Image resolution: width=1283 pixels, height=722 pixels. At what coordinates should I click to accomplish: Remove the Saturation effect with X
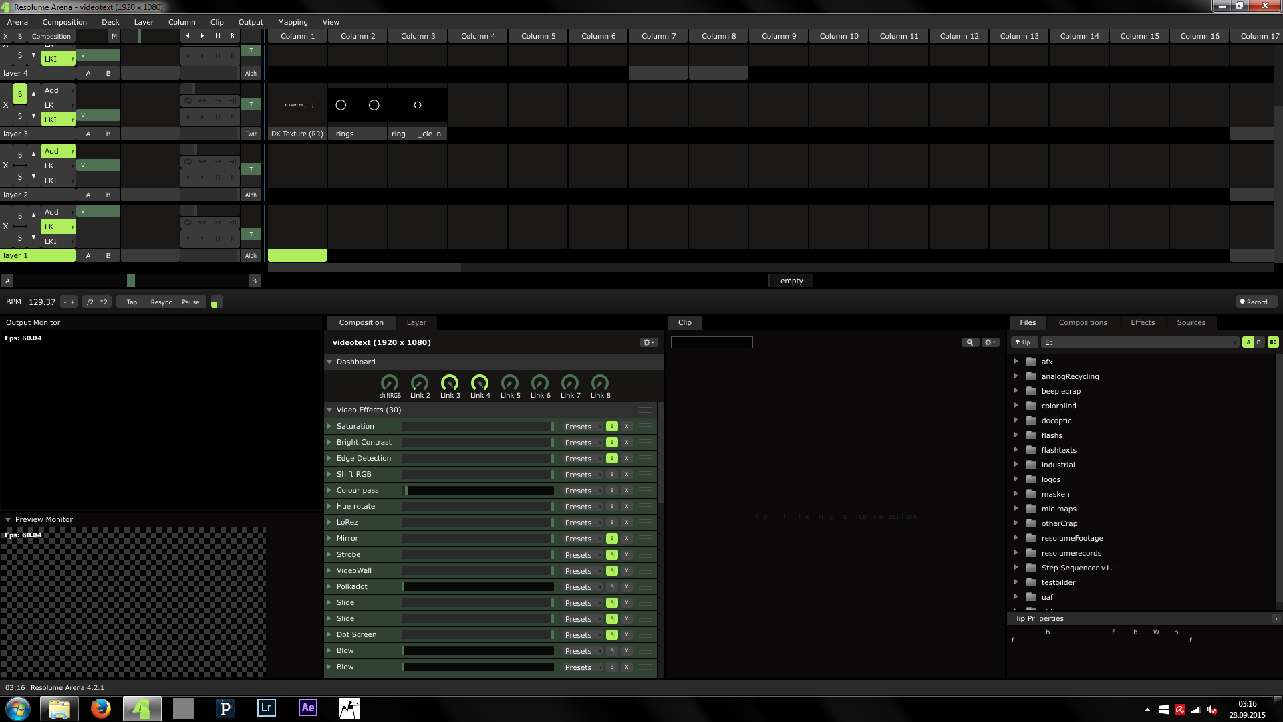pos(627,427)
